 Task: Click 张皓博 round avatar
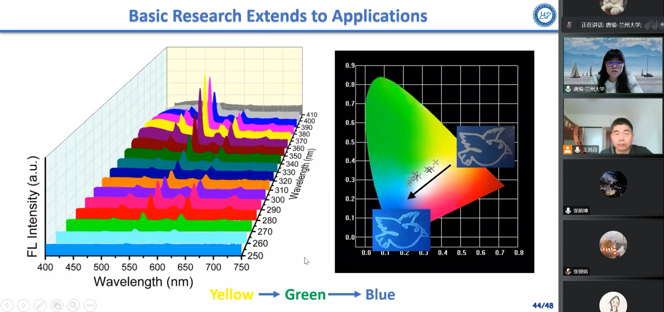tap(613, 184)
